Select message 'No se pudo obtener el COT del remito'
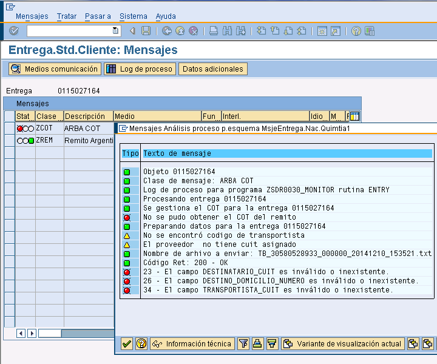The width and height of the screenshot is (437, 364). (220, 217)
